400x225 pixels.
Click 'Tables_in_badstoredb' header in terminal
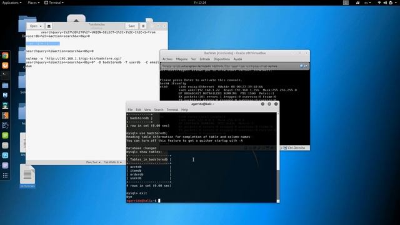tap(149, 159)
